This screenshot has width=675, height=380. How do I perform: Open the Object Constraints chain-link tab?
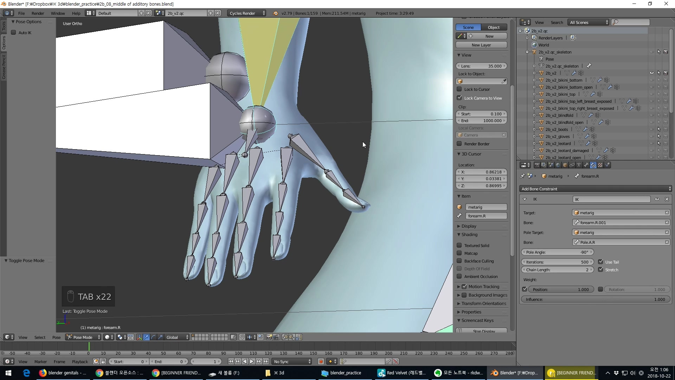click(x=572, y=165)
